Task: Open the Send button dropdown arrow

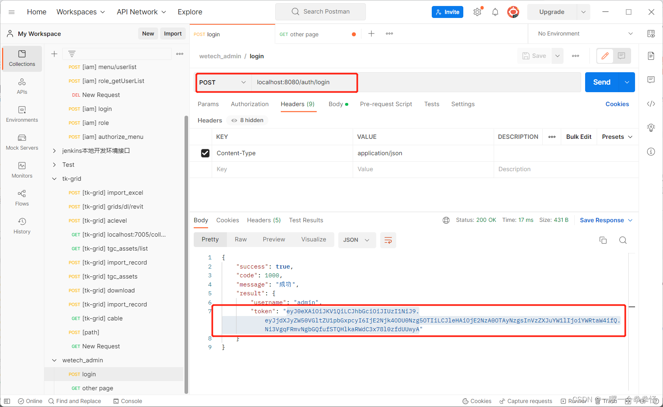Action: [627, 82]
